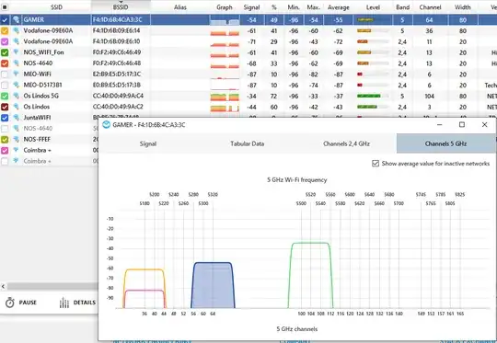This screenshot has height=343, width=497.
Task: Click the bar chart icon next to DETAILS
Action: coord(64,303)
